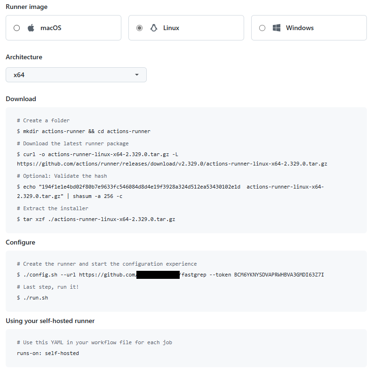Click the tar xzf extract command
373x371 pixels.
click(96, 219)
